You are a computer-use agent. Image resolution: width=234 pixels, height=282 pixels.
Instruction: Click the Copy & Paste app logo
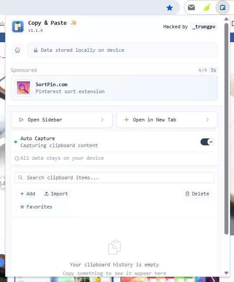(x=18, y=27)
